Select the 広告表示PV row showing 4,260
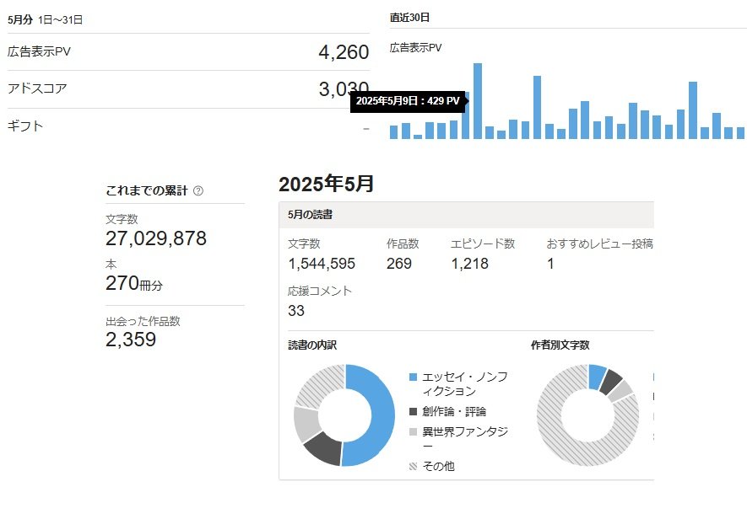Image resolution: width=747 pixels, height=519 pixels. point(187,52)
